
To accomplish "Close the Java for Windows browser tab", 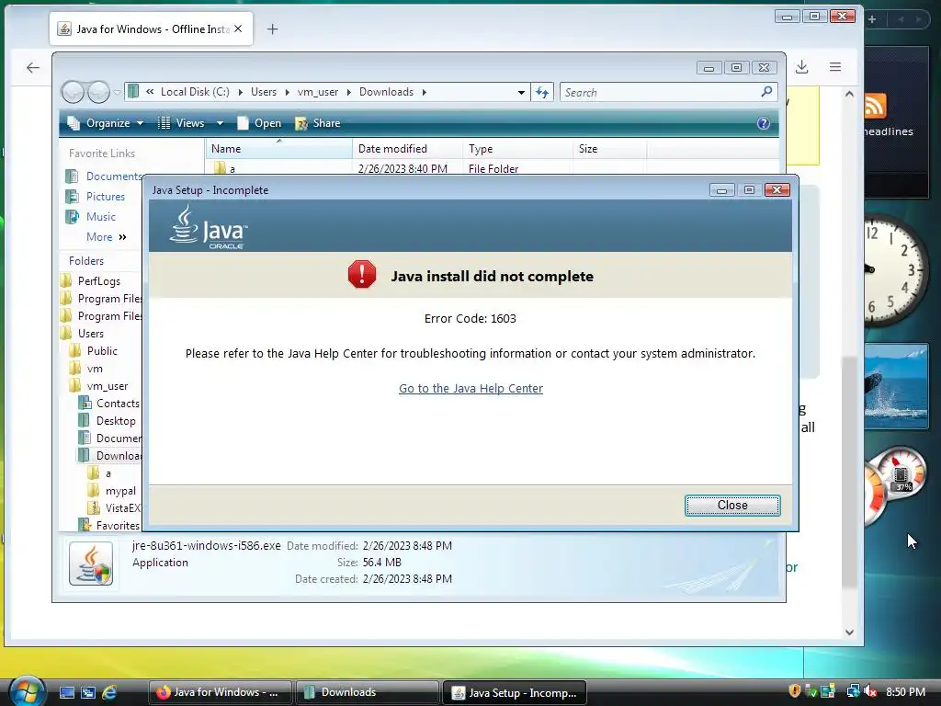I will click(x=238, y=28).
